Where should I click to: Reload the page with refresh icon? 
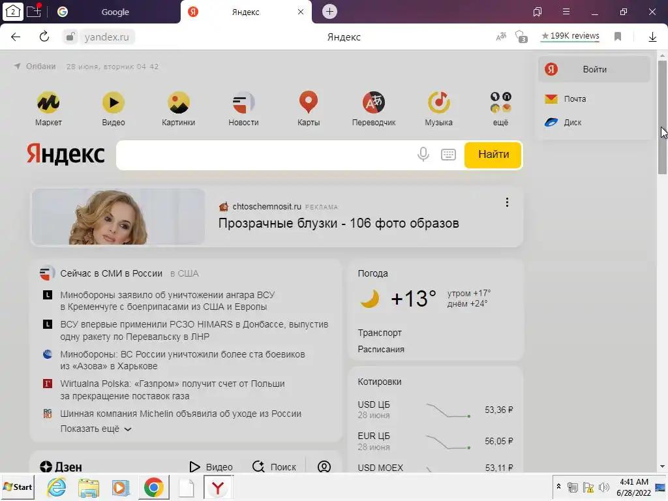(44, 37)
